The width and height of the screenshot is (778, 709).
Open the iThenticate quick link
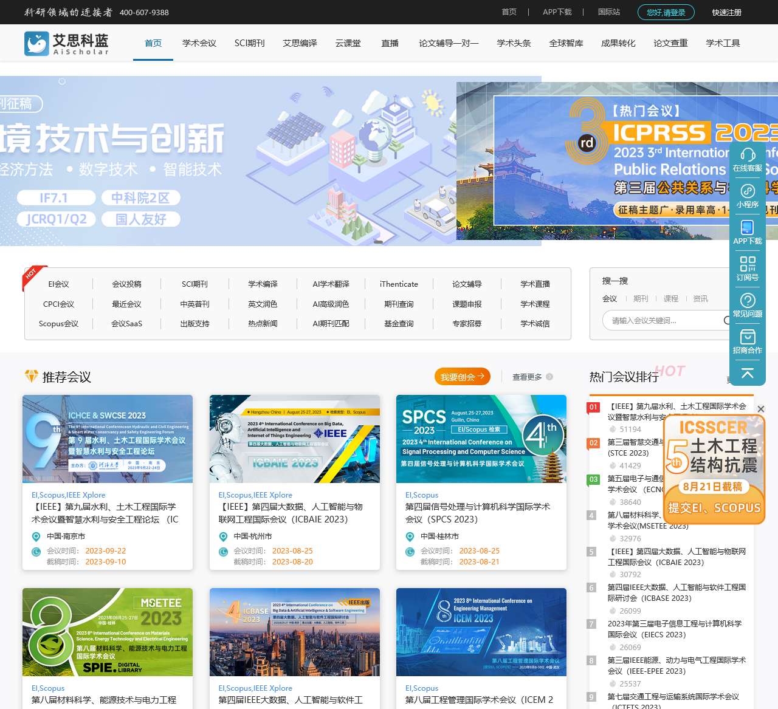(x=399, y=284)
